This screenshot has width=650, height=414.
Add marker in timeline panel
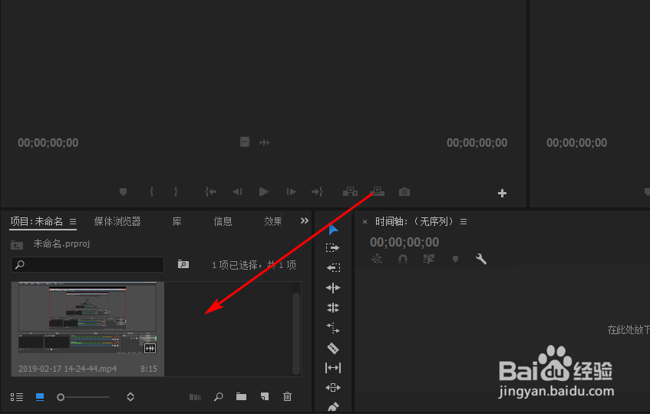pos(455,260)
